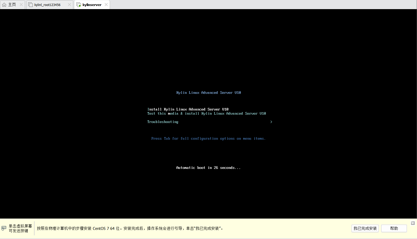This screenshot has height=239, width=417.
Task: Click the Kylin Linux Advanced Server V10 title
Action: [x=208, y=93]
